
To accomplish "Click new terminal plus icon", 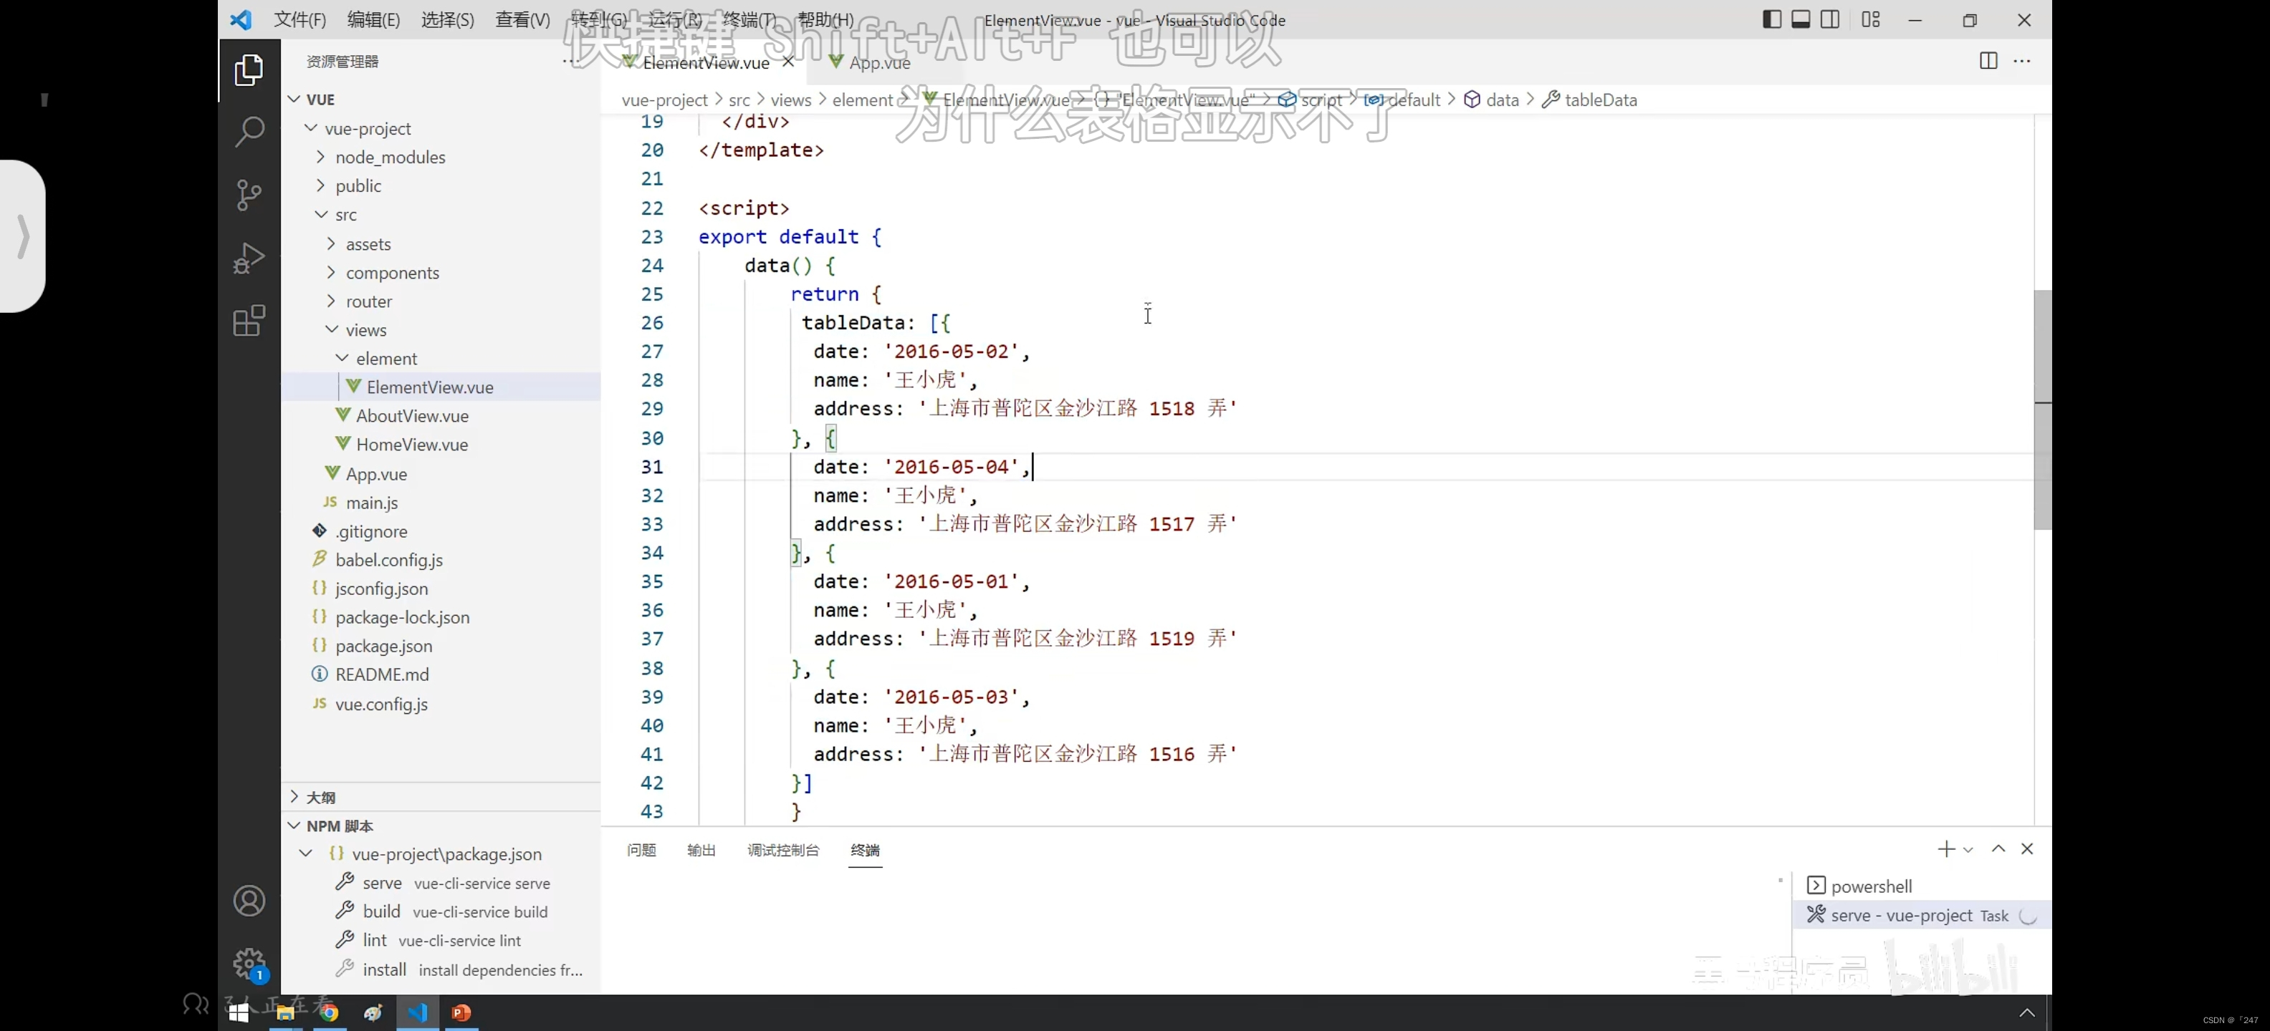I will click(x=1945, y=848).
